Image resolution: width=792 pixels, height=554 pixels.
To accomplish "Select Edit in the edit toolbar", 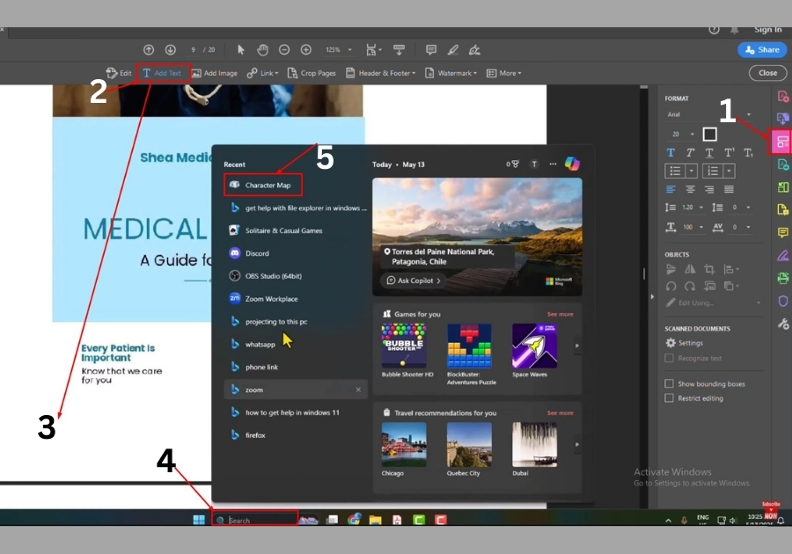I will (x=119, y=73).
